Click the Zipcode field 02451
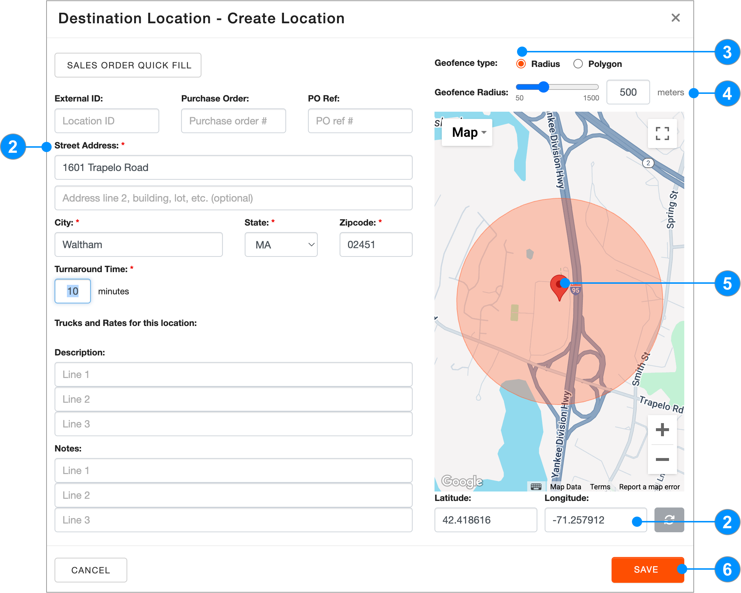Image resolution: width=741 pixels, height=593 pixels. coord(376,244)
